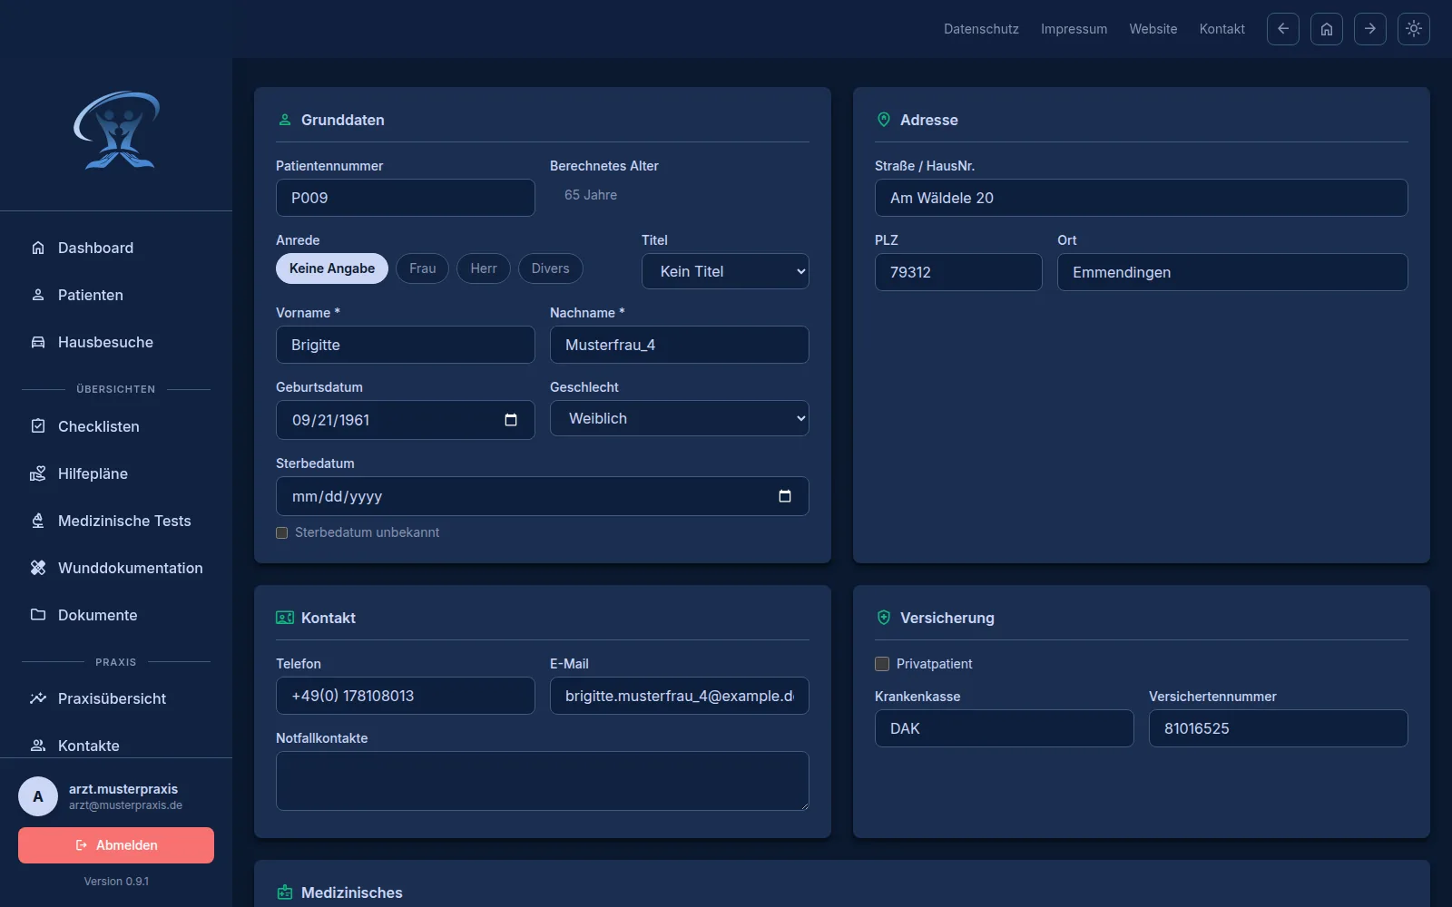1452x907 pixels.
Task: Click the Krankenkasse input field
Action: (x=1005, y=728)
